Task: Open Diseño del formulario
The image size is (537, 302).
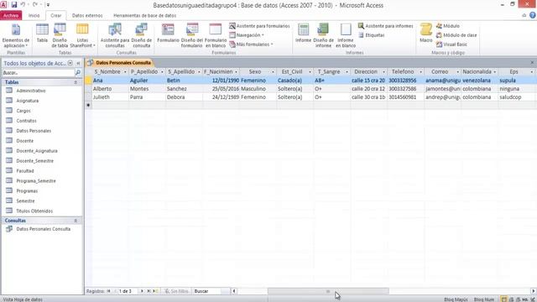Action: [192, 35]
